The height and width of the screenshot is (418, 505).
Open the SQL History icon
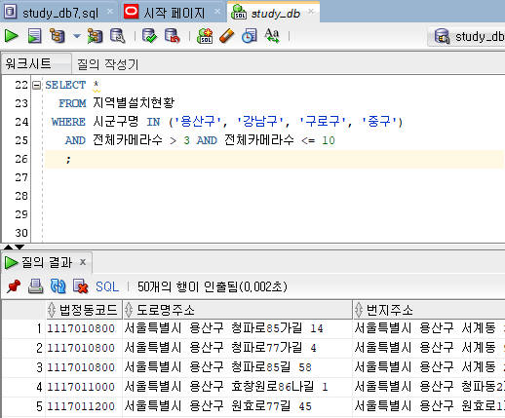click(x=249, y=36)
